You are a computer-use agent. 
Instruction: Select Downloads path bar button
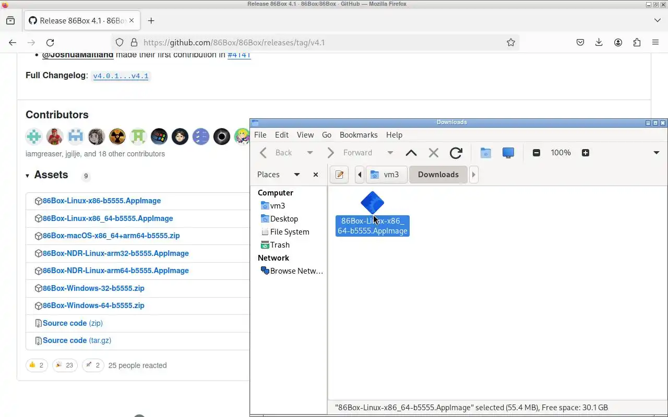[x=438, y=175]
